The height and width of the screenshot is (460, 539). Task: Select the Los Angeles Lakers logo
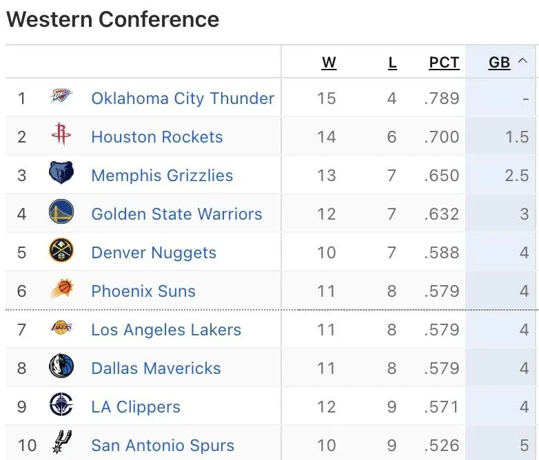61,327
